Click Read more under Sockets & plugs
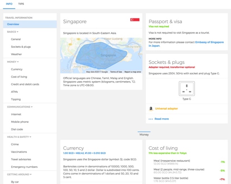Image resolution: width=231 pixels, height=184 pixels. 161,119
